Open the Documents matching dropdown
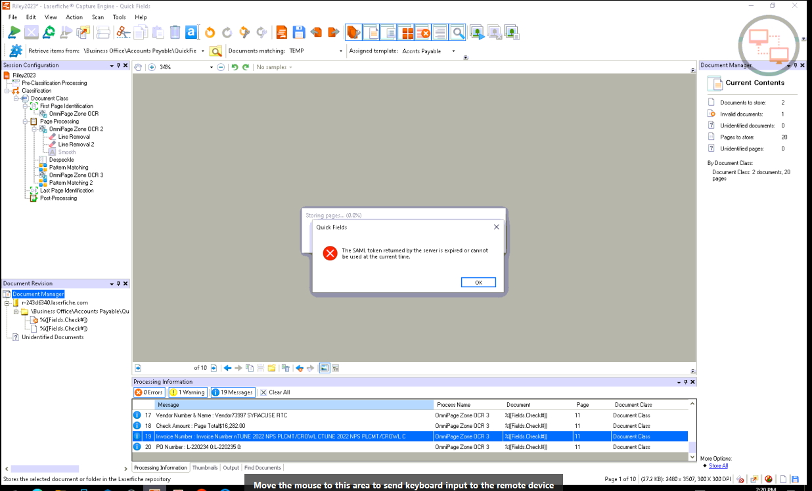Image resolution: width=812 pixels, height=491 pixels. pos(341,51)
